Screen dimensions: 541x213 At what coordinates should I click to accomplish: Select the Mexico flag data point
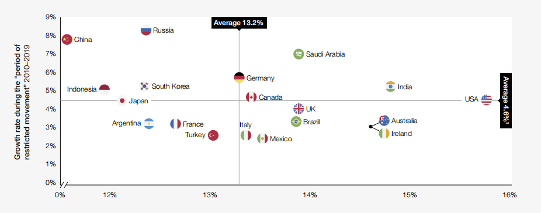click(262, 138)
